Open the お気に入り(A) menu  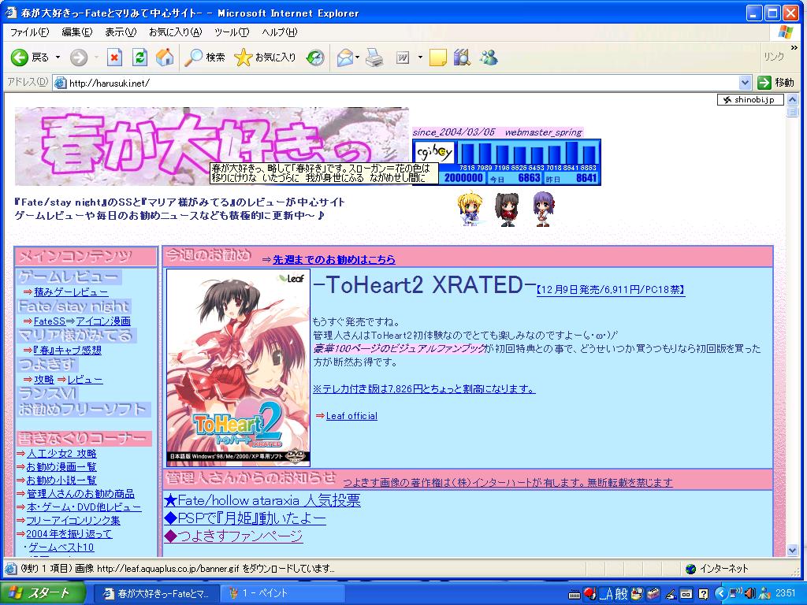[x=176, y=32]
